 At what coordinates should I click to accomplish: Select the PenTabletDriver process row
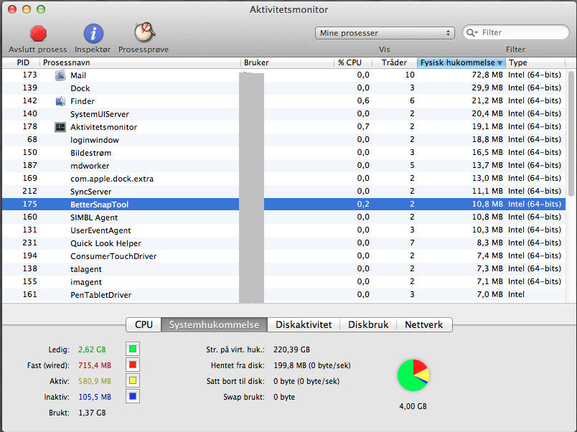click(x=283, y=294)
